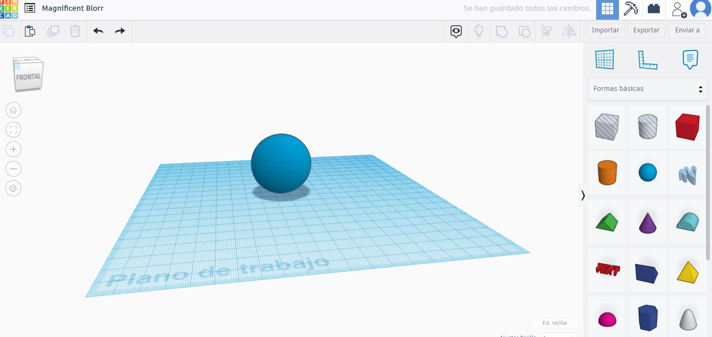Toggle the notes visibility eye icon

point(456,31)
